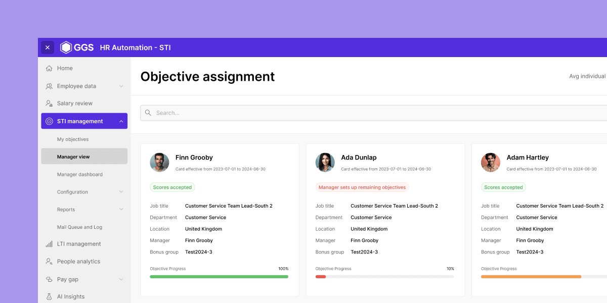
Task: Close the sidebar with the X button
Action: click(x=48, y=47)
